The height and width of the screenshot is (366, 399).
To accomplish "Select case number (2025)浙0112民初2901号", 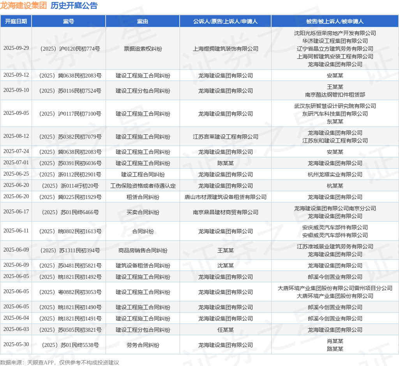I will coord(70,174).
